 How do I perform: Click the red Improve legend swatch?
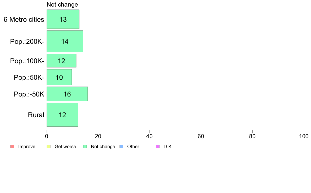click(x=12, y=147)
